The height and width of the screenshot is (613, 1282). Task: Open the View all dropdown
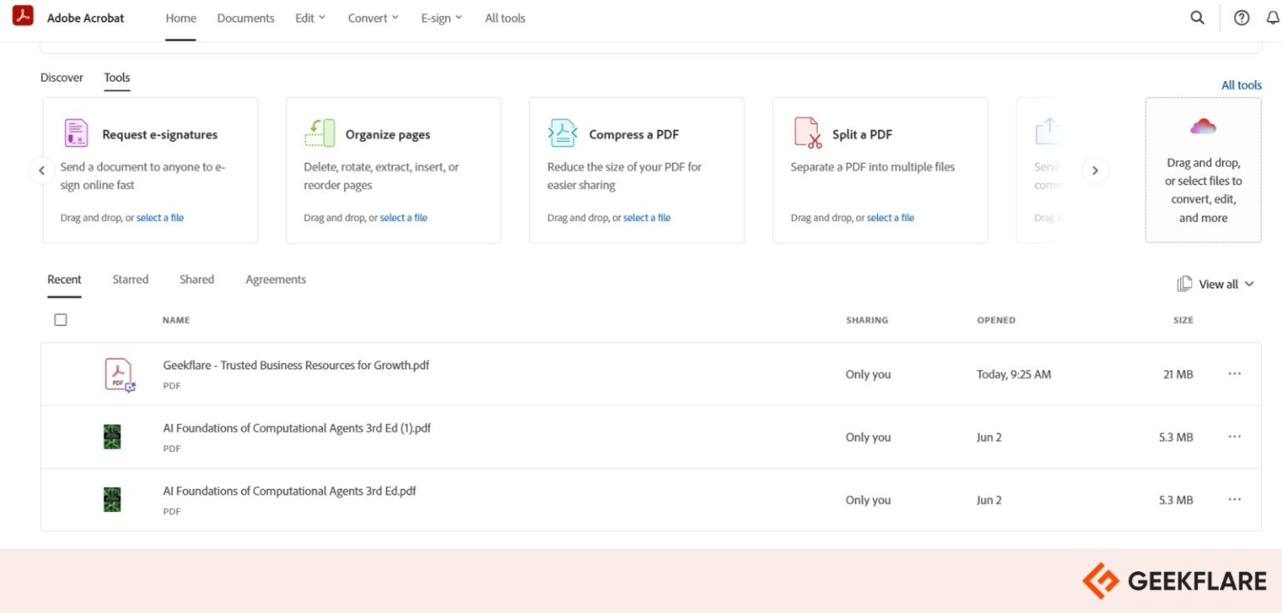(1215, 284)
